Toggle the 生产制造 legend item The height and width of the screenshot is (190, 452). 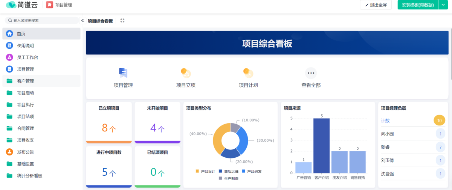[228, 178]
